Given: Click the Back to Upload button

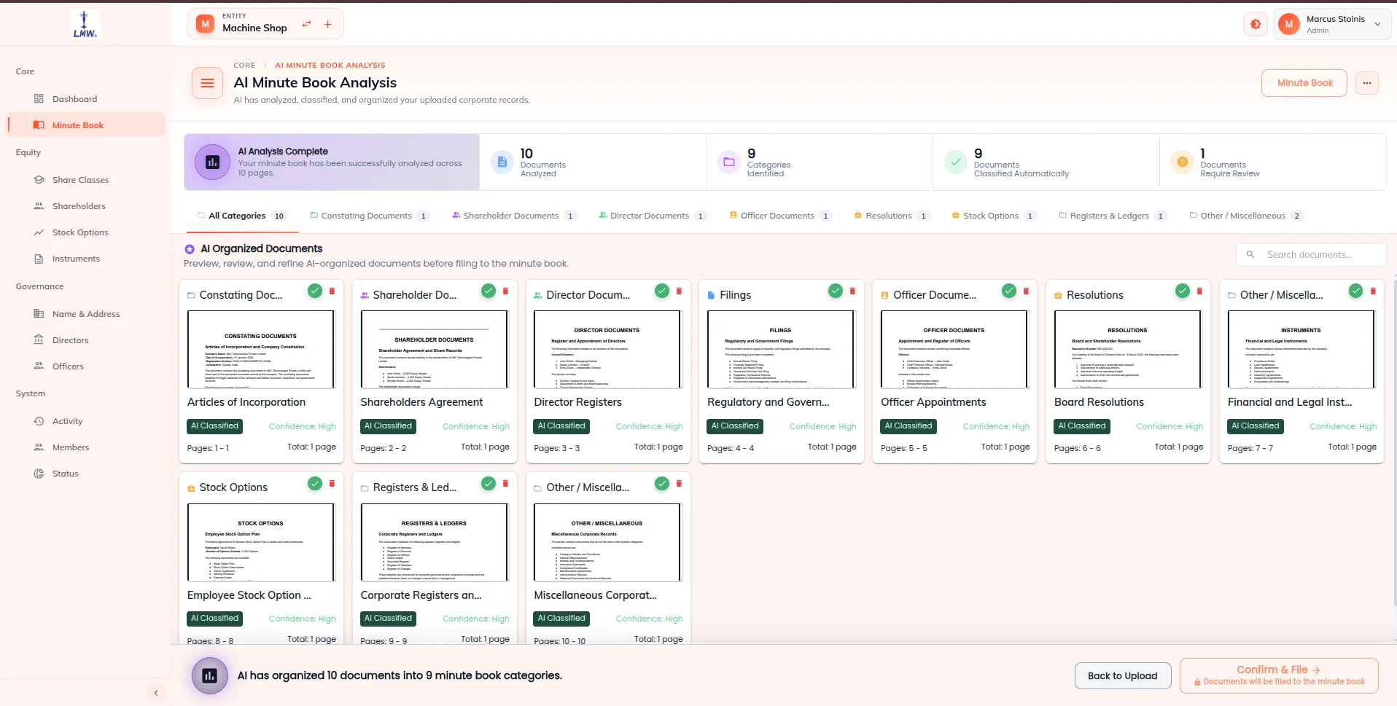Looking at the screenshot, I should [1122, 676].
